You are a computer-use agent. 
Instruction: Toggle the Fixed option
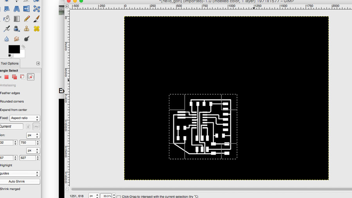pos(4,118)
